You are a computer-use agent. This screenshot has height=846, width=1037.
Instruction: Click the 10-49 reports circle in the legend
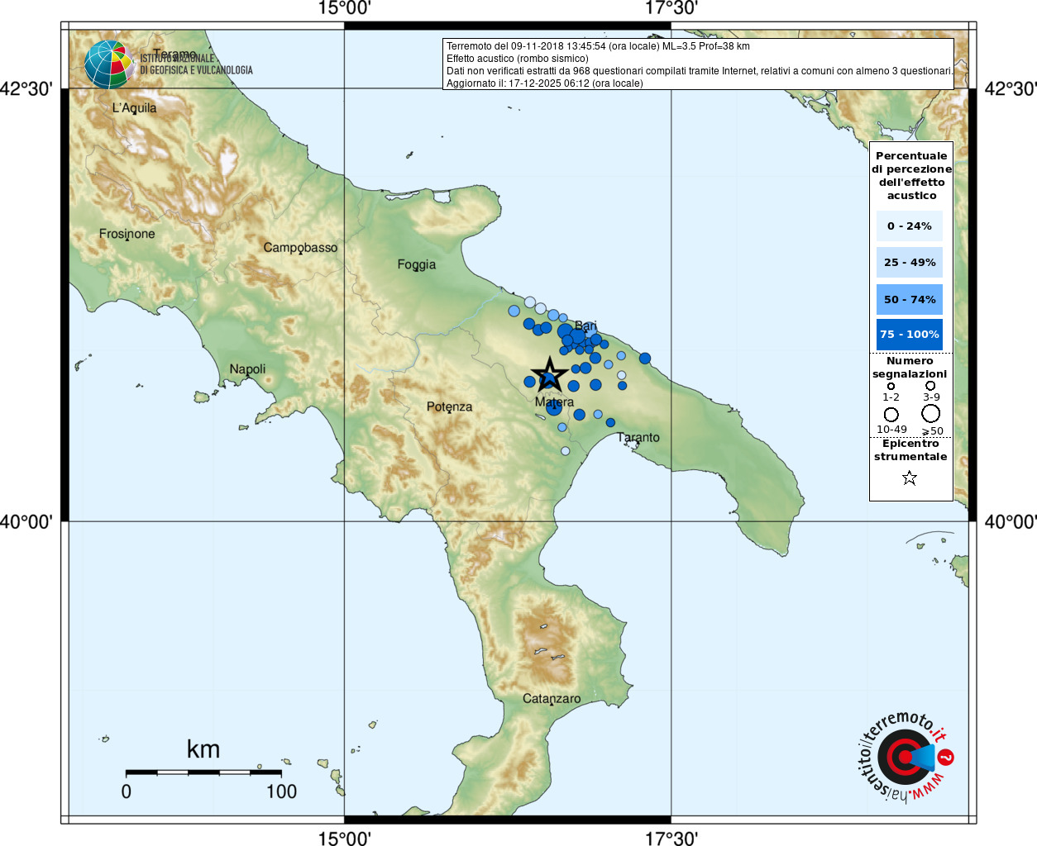pos(891,414)
